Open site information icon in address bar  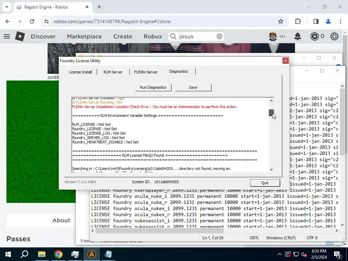click(46, 21)
